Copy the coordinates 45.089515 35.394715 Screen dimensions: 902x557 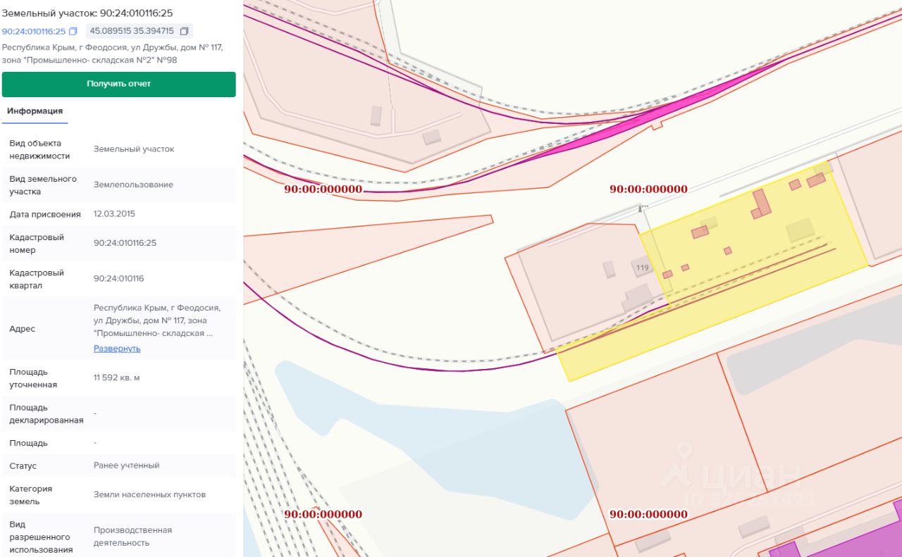pos(185,32)
